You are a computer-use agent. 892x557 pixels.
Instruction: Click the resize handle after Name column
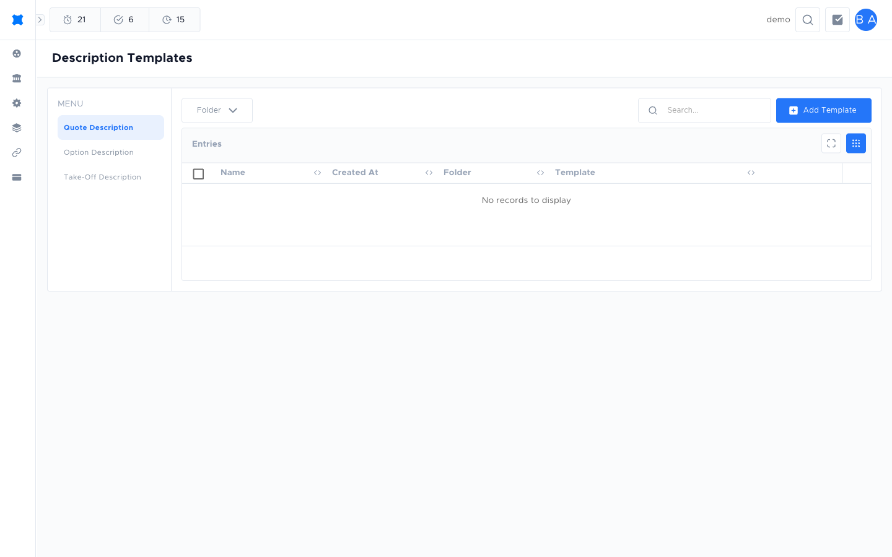tap(317, 173)
